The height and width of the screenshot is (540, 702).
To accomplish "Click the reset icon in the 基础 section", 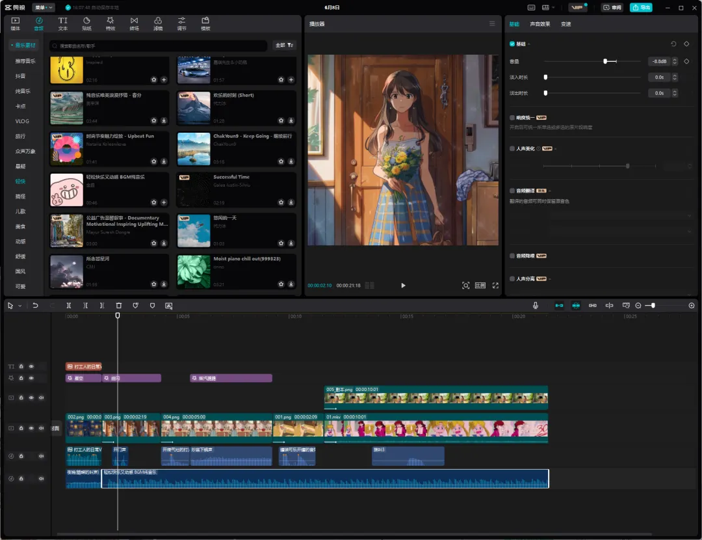I will (x=673, y=44).
